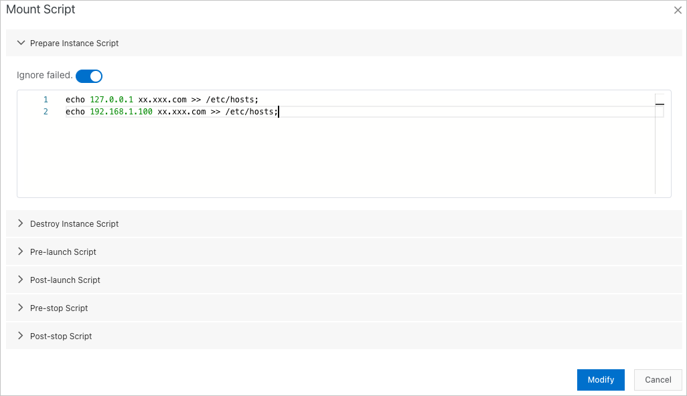Select line number 2 in the editor gutter
687x396 pixels.
(46, 112)
